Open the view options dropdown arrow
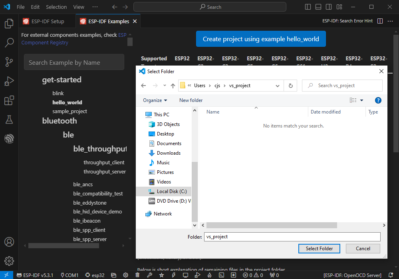 pyautogui.click(x=362, y=100)
